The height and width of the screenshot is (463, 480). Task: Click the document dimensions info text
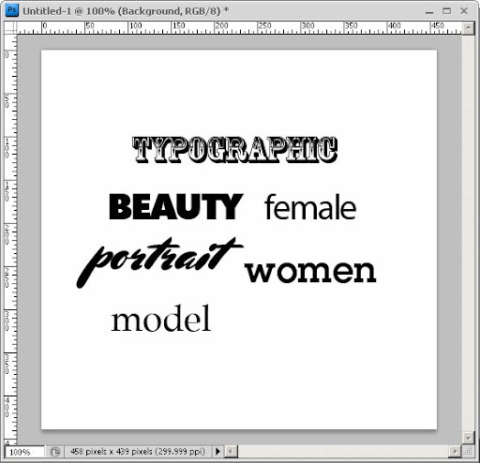pos(138,452)
